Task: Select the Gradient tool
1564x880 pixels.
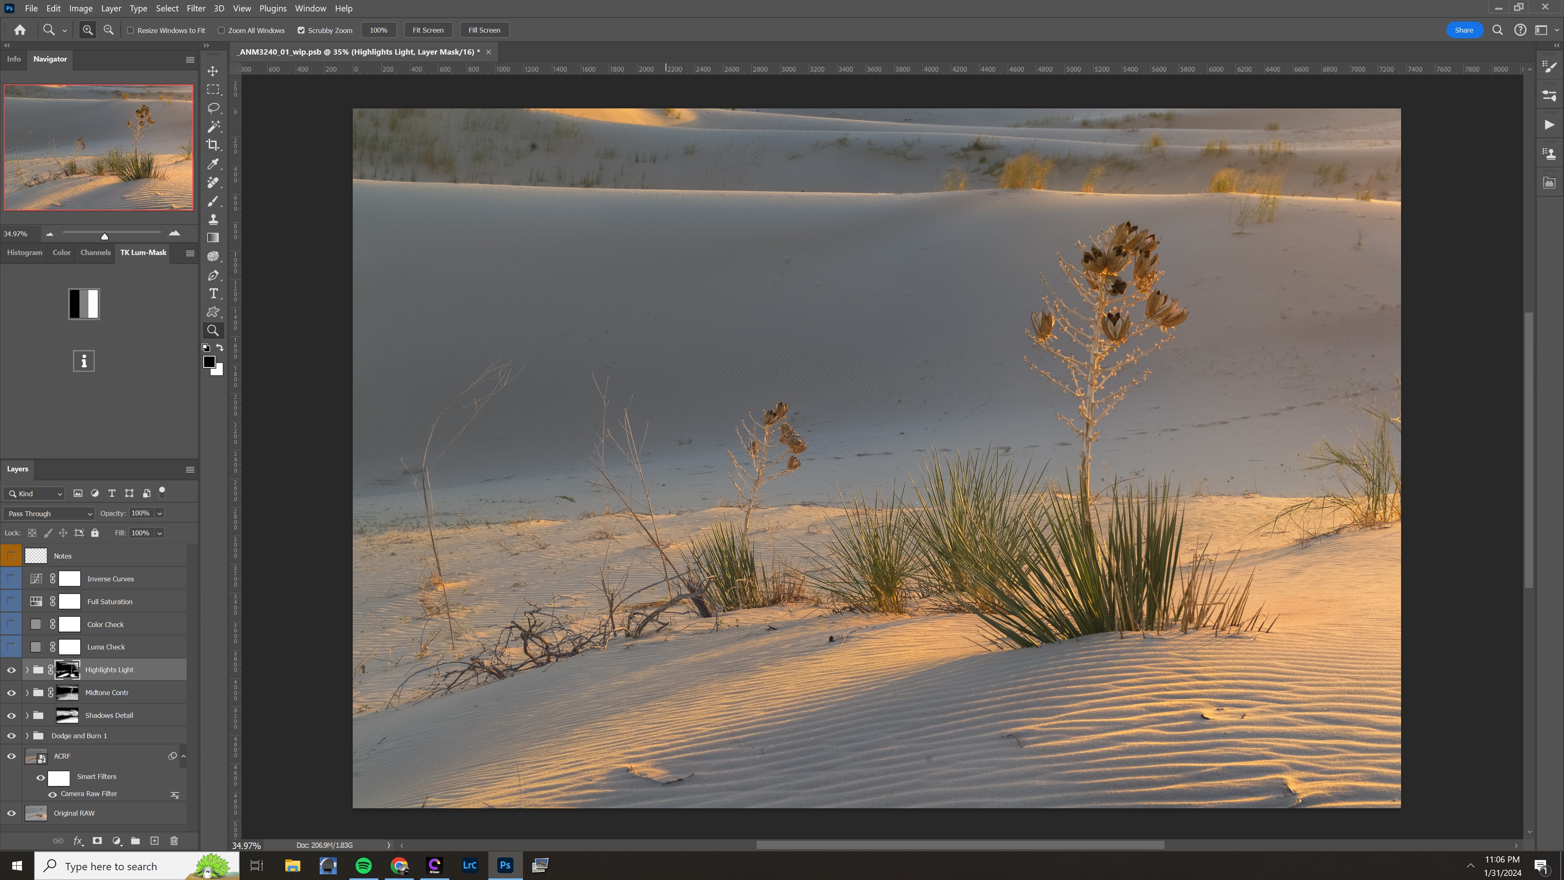Action: (213, 238)
